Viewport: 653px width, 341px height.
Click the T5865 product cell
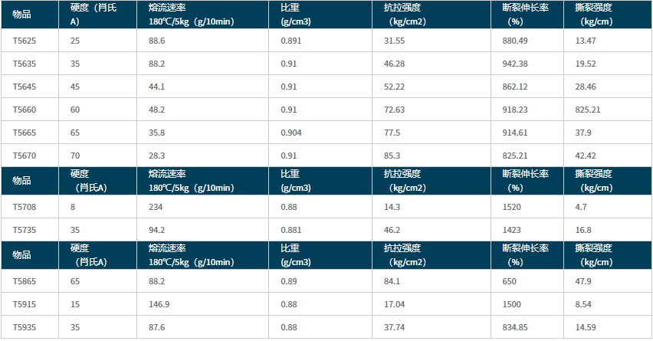click(x=25, y=281)
